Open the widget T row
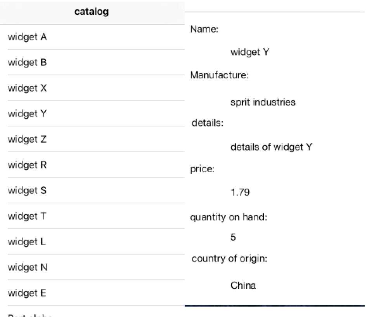This screenshot has width=367, height=319. (92, 216)
